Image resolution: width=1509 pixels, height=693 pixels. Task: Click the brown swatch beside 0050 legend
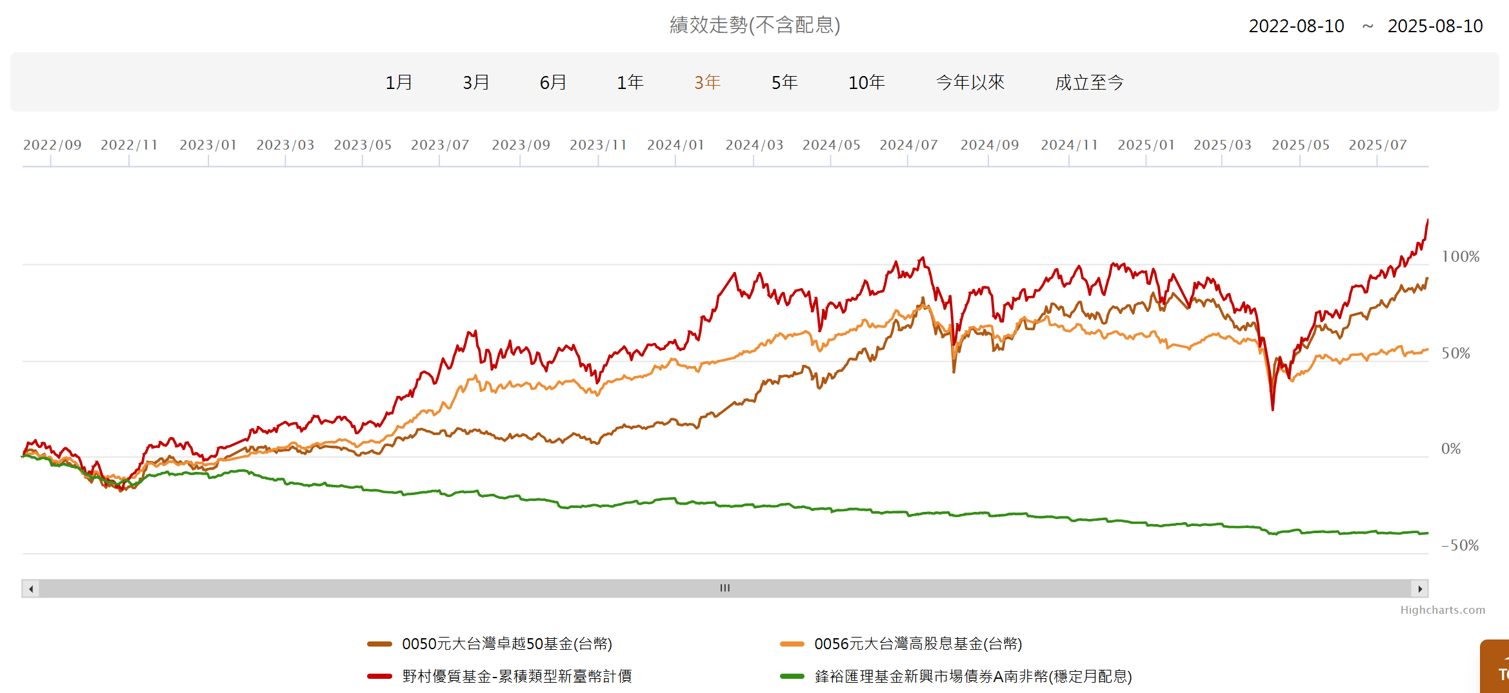click(x=380, y=643)
